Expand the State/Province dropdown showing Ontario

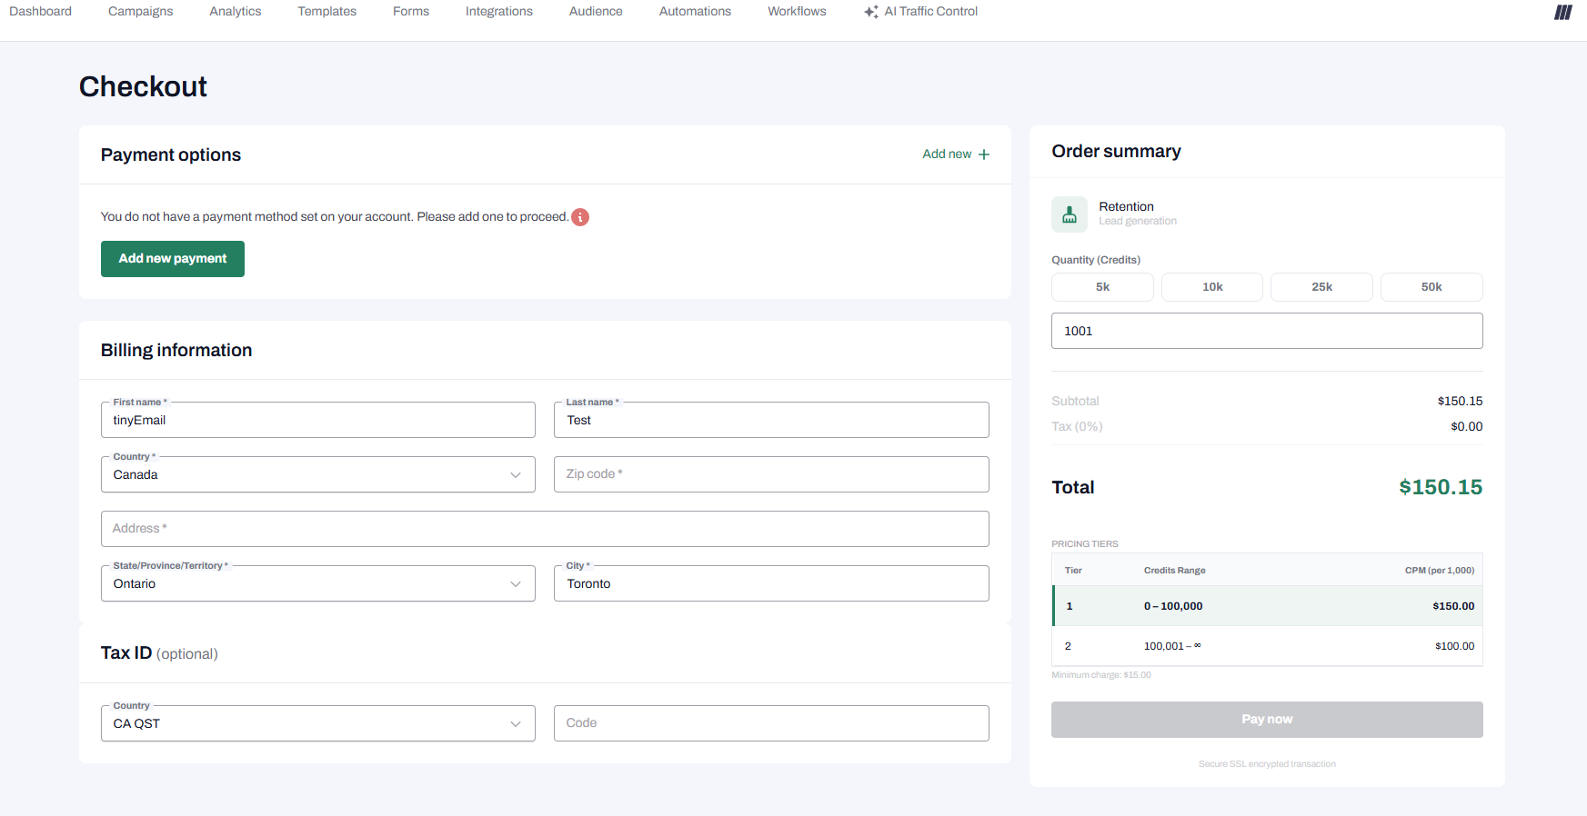coord(317,583)
